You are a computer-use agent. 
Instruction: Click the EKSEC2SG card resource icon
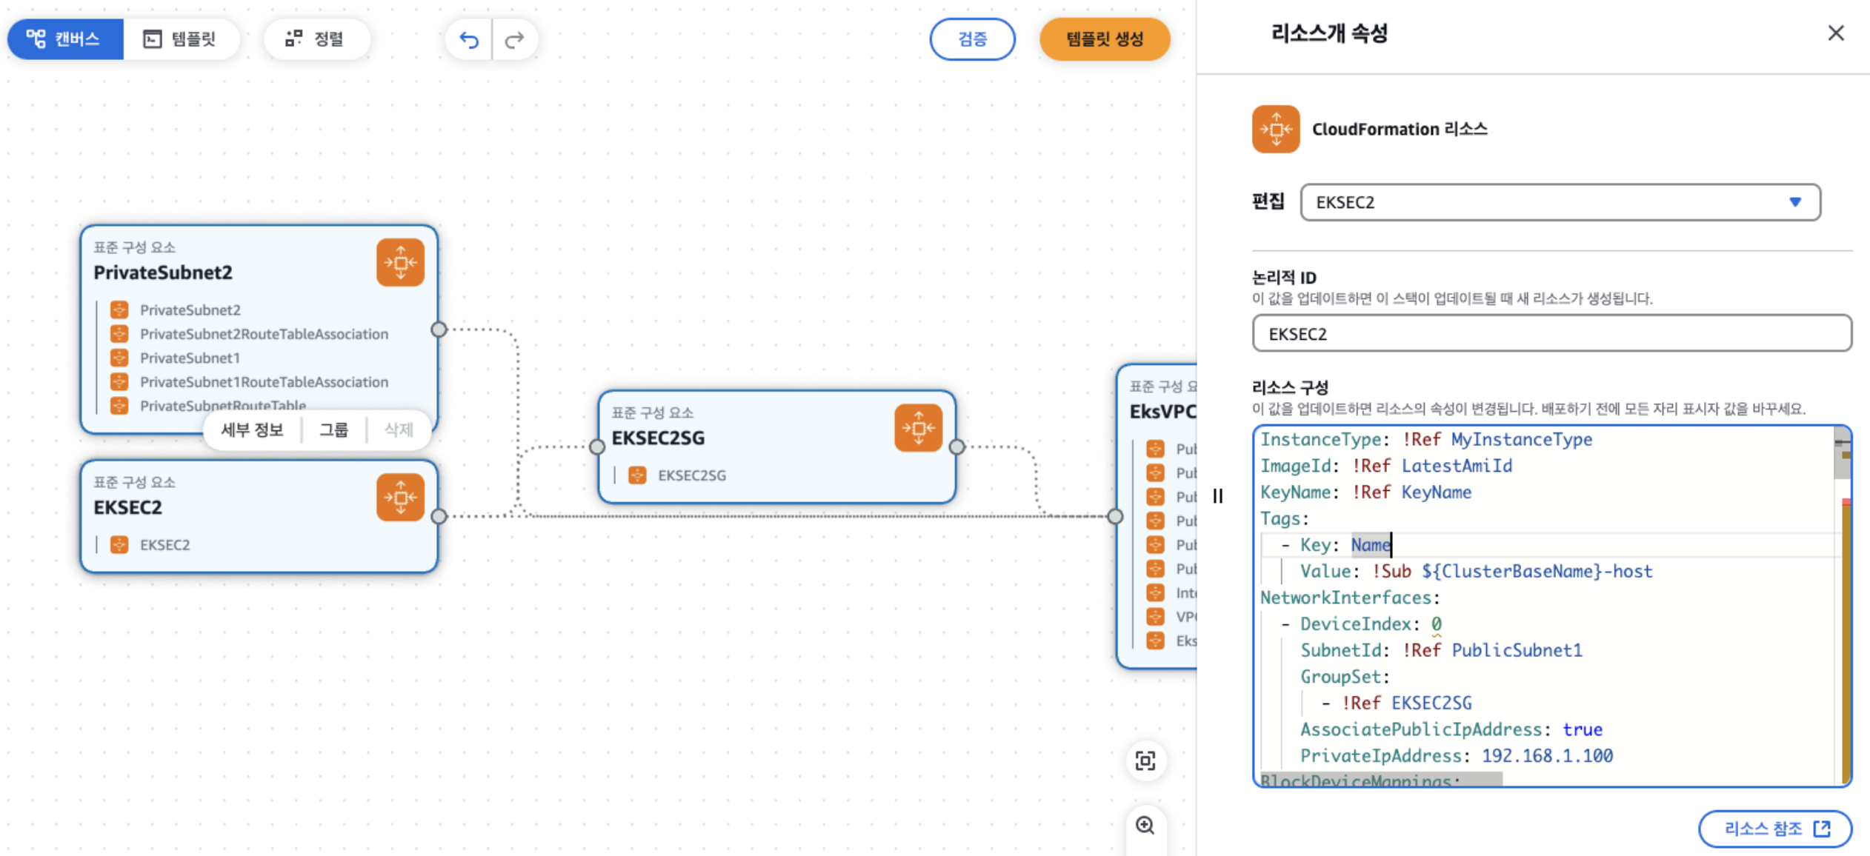coord(918,428)
